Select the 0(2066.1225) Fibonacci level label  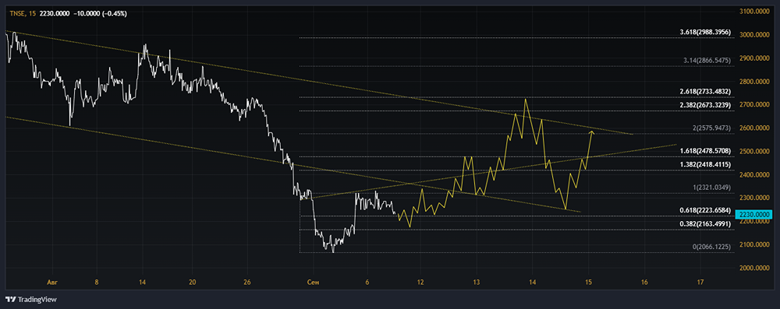pyautogui.click(x=711, y=247)
